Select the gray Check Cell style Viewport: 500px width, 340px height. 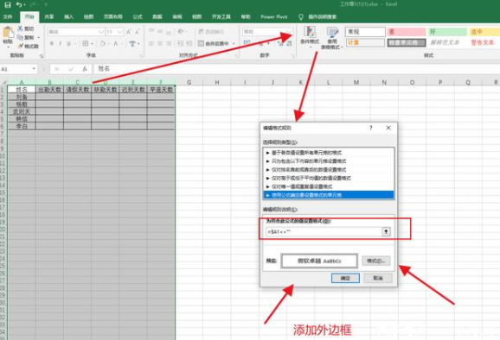tap(407, 42)
